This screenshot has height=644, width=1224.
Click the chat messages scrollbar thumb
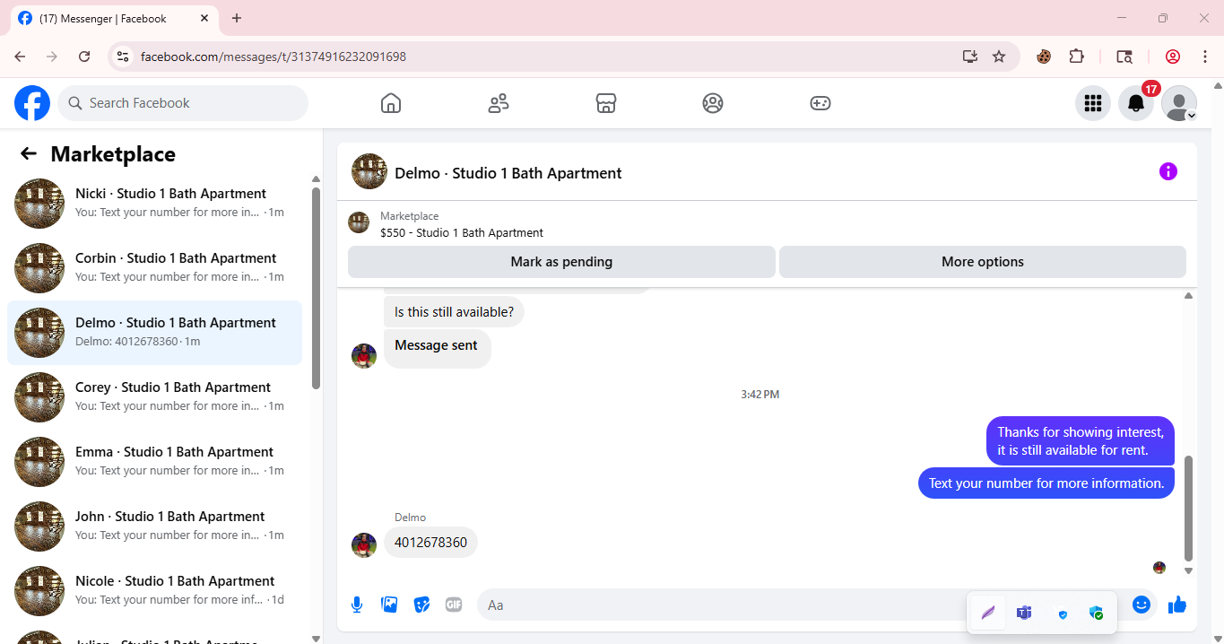(x=1189, y=508)
